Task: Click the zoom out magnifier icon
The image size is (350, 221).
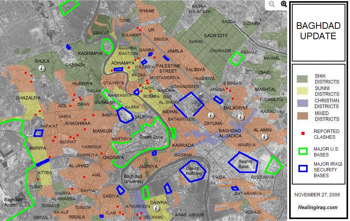Action: (272, 4)
